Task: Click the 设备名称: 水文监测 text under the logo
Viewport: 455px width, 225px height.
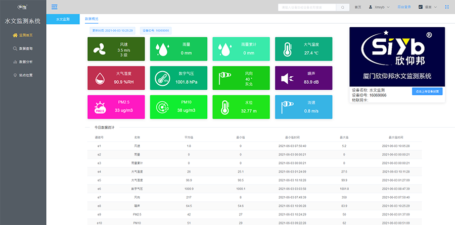Action: coord(368,90)
